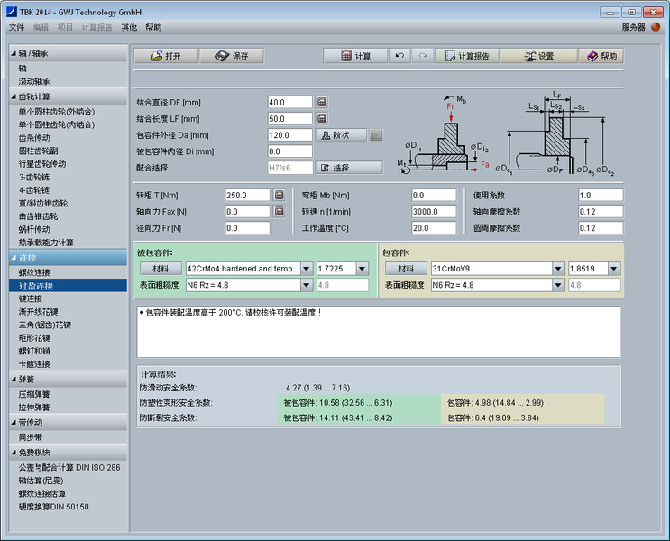Click the 转速 n input field
670x541 pixels.
[435, 212]
